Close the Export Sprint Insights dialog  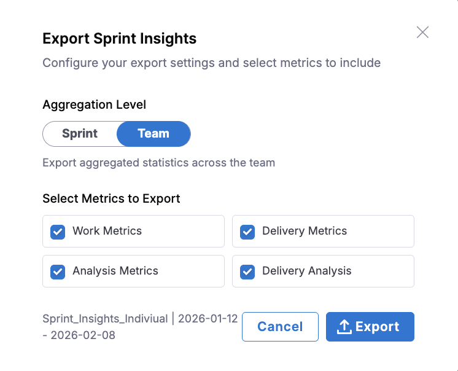click(x=422, y=33)
